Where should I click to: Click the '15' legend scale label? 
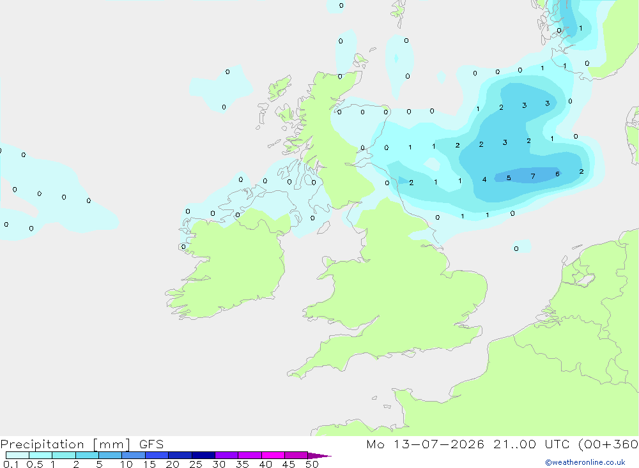(x=150, y=464)
